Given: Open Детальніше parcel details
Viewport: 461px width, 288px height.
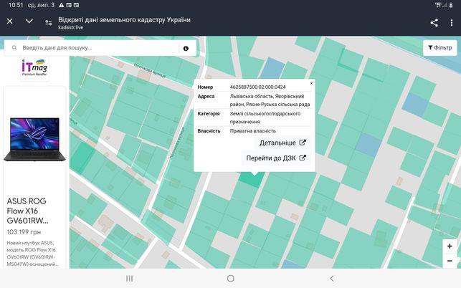Looking at the screenshot, I should pyautogui.click(x=282, y=143).
